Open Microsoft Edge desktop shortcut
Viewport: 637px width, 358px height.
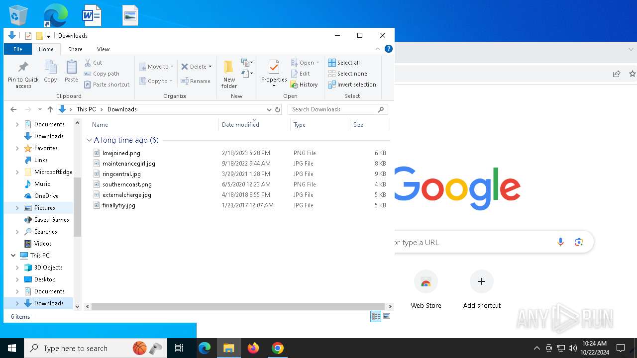[x=55, y=15]
